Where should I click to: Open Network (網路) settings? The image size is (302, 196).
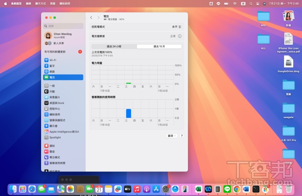click(63, 72)
